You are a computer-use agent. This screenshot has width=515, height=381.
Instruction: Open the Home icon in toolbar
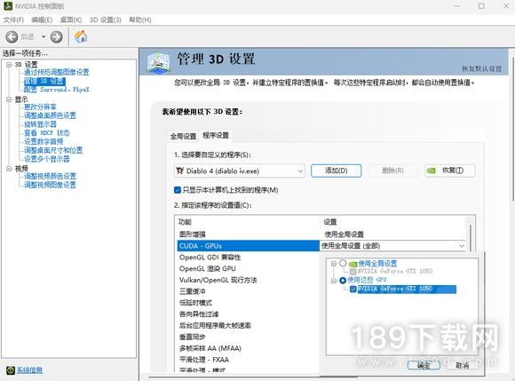[x=81, y=36]
